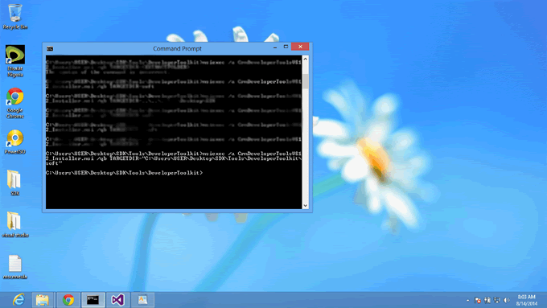The image size is (547, 308).
Task: Select the text file icon on the desktop
Action: [15, 267]
